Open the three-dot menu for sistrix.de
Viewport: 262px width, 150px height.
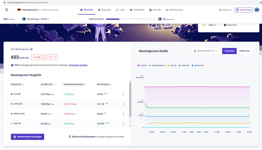(123, 104)
